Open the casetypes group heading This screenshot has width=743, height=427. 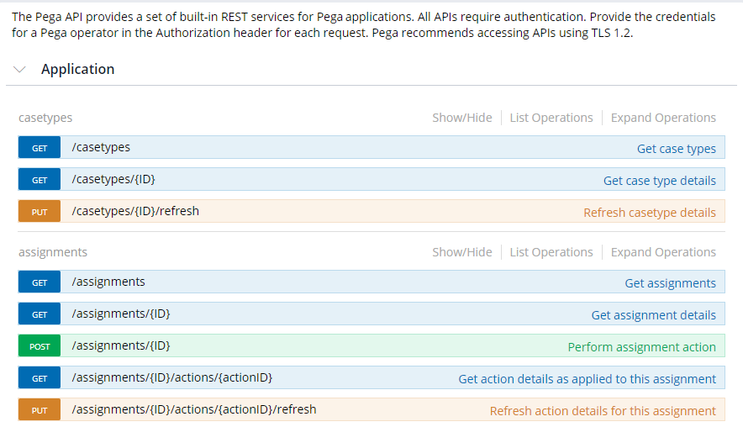[45, 118]
